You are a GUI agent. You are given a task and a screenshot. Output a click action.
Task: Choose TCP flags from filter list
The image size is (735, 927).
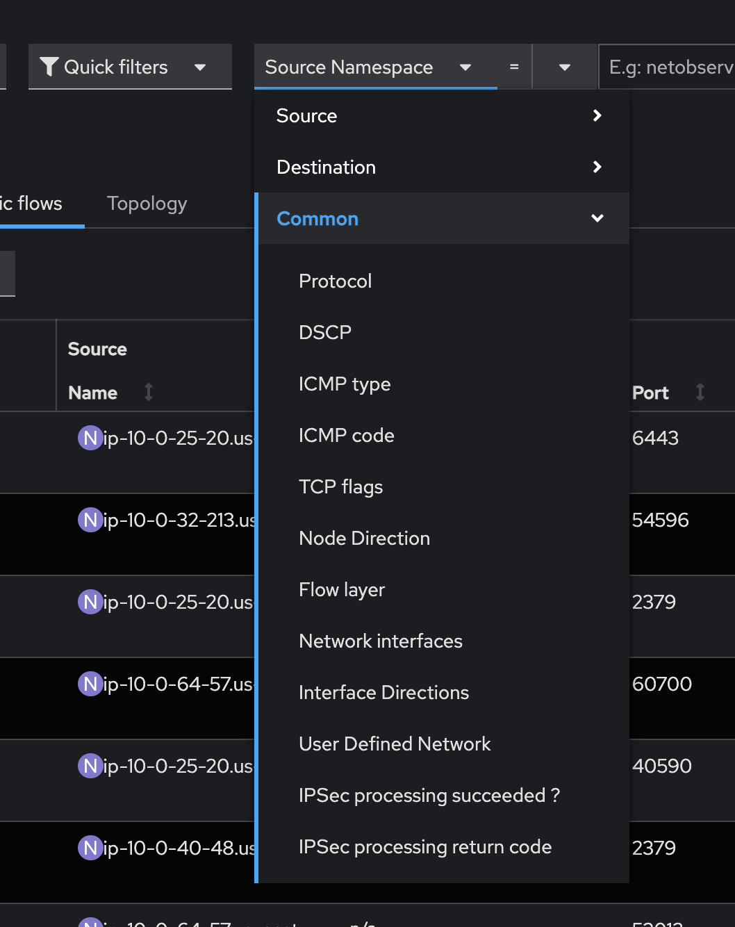(x=340, y=486)
